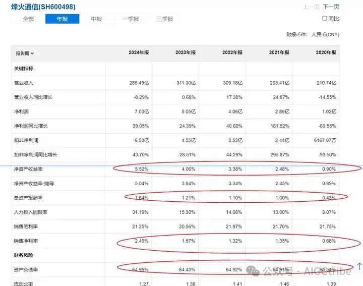Select the 总资产报酬率 row label
363x286 pixels.
[28, 198]
